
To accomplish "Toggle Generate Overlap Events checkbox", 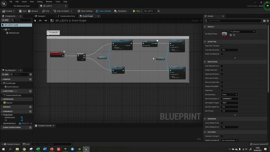I will [x=222, y=136].
